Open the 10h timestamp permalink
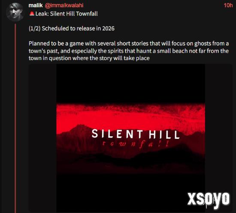The image size is (236, 213). pos(228,6)
